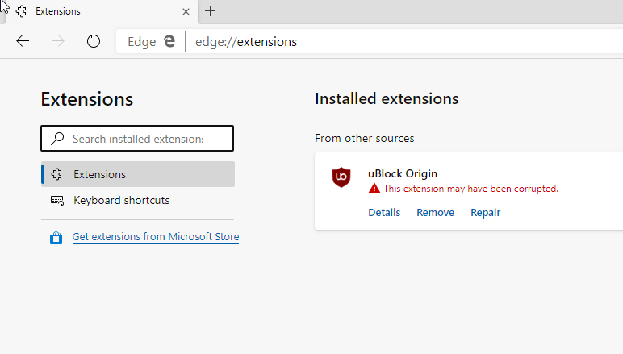
Task: Click the 'This extension may have been corrupted' message
Action: coord(470,189)
